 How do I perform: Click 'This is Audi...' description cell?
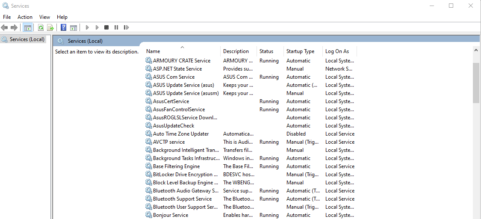238,142
